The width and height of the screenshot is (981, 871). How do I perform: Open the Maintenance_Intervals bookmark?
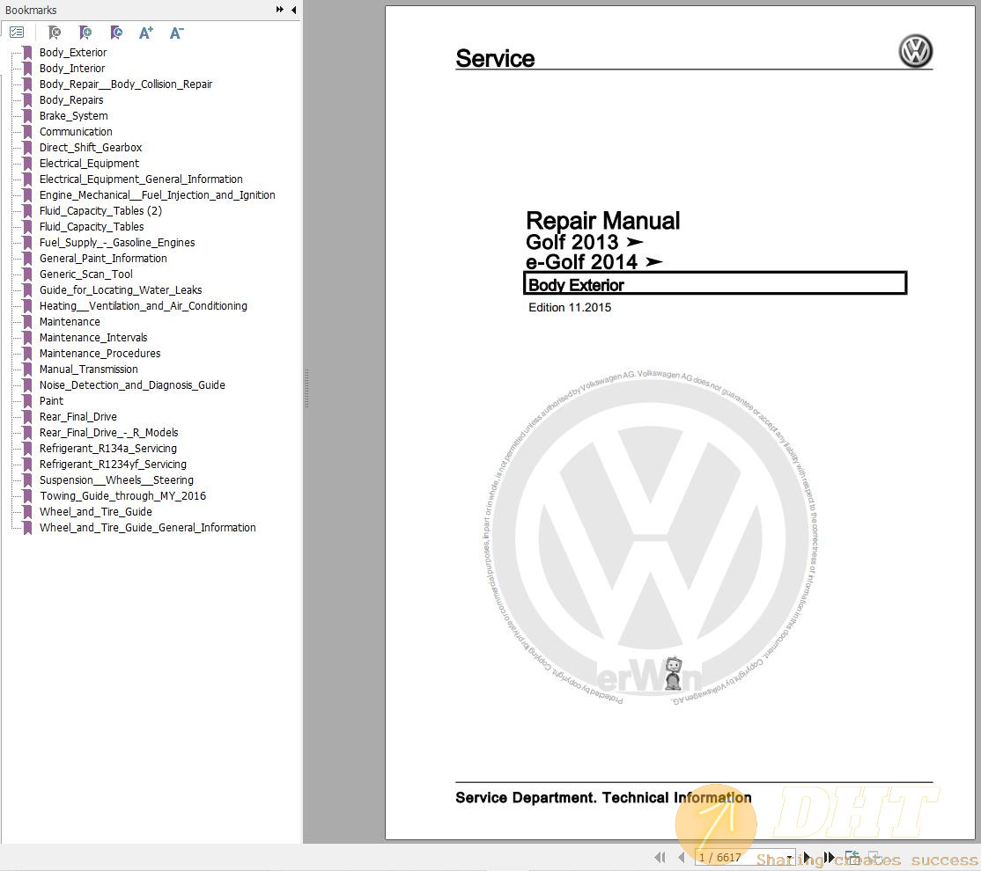pos(93,338)
